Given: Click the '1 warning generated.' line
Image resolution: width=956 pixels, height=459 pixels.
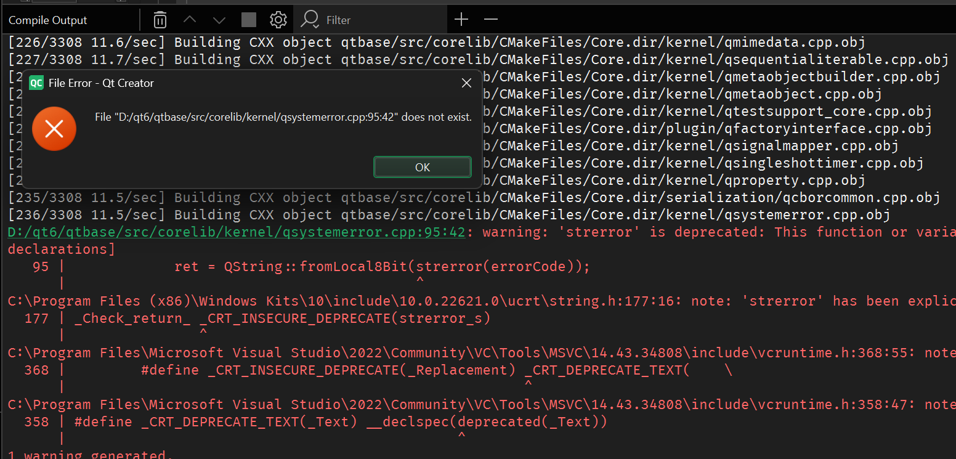Looking at the screenshot, I should [x=91, y=454].
